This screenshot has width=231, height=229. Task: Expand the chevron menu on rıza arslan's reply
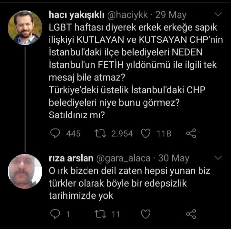pyautogui.click(x=218, y=157)
